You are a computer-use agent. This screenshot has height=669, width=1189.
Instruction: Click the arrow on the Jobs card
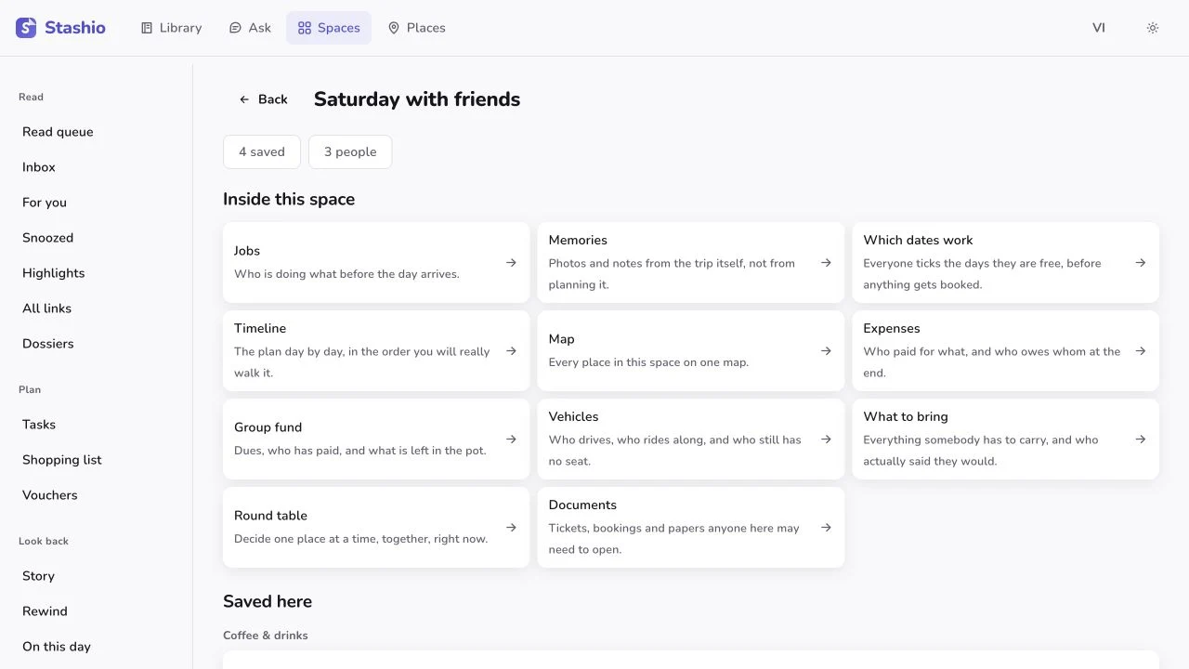[x=511, y=263]
